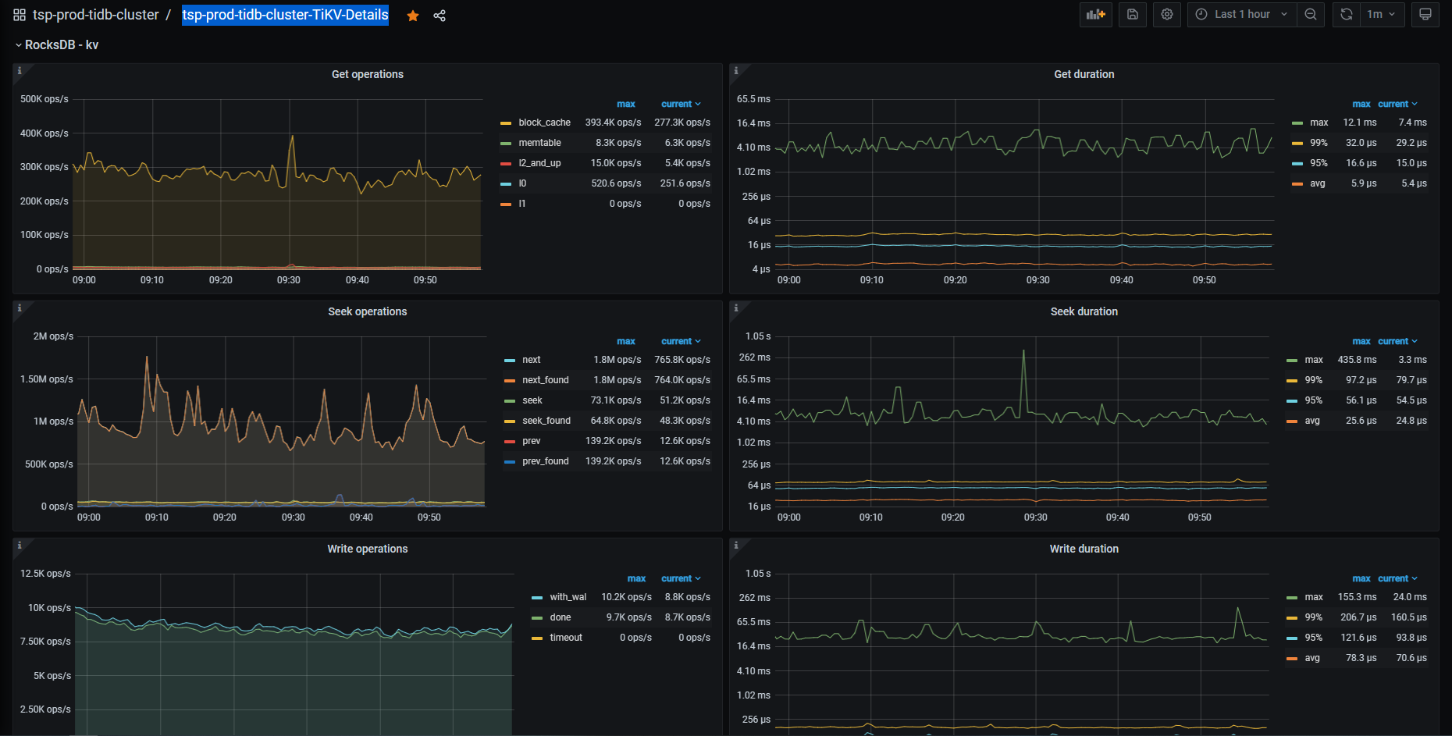Screen dimensions: 1452x736
Task: Collapse the RocksDB - kv row
Action: [x=61, y=45]
